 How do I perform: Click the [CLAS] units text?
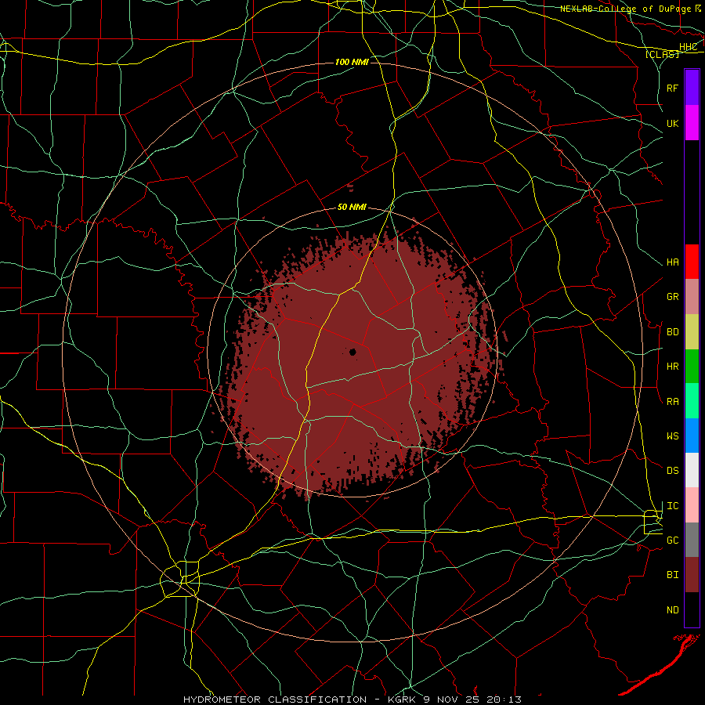tap(662, 54)
